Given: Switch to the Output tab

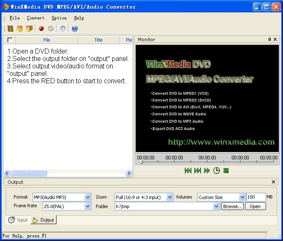Looking at the screenshot, I should 43,220.
